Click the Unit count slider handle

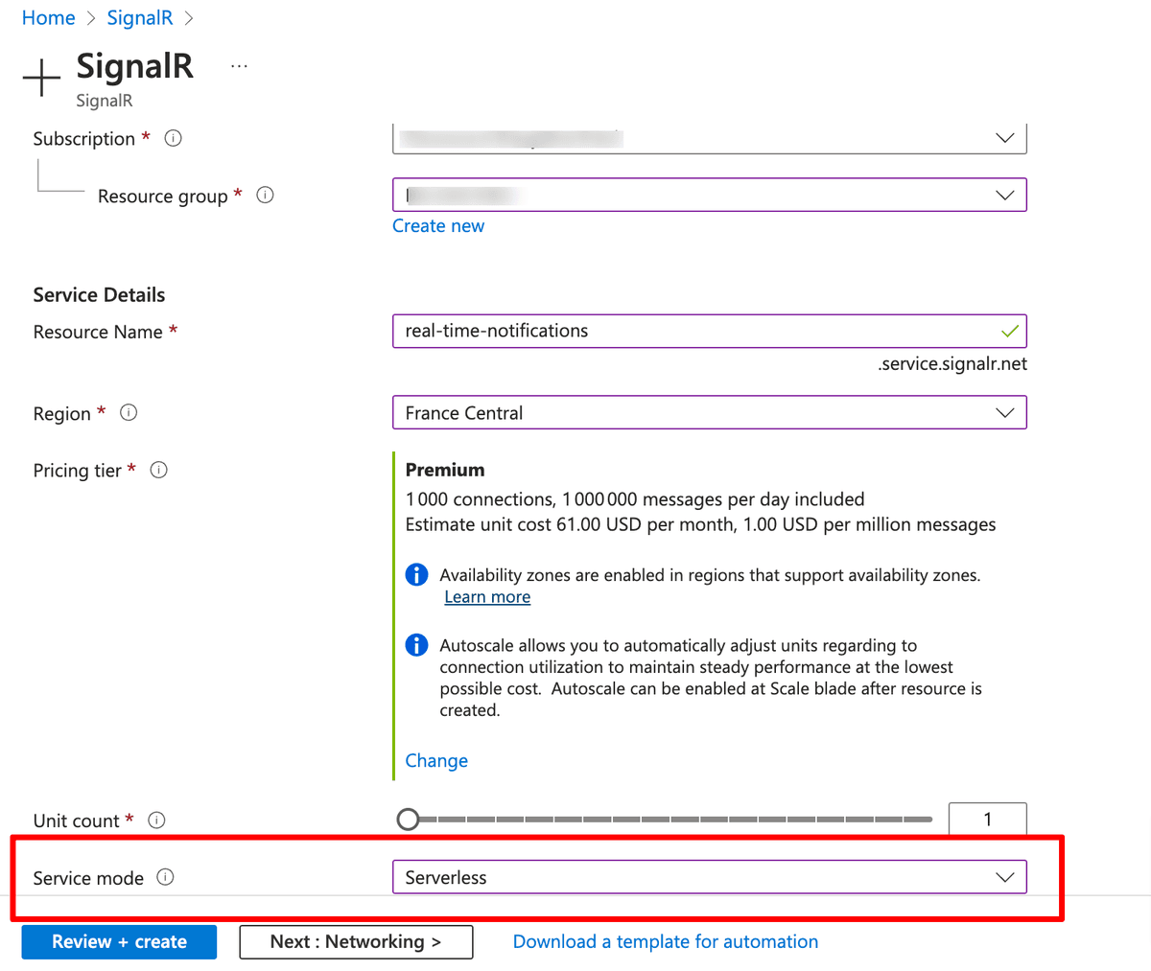[409, 820]
